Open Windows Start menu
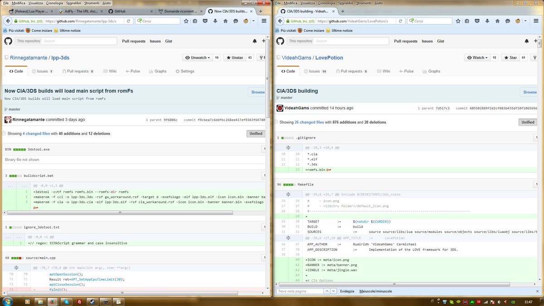 point(8,301)
